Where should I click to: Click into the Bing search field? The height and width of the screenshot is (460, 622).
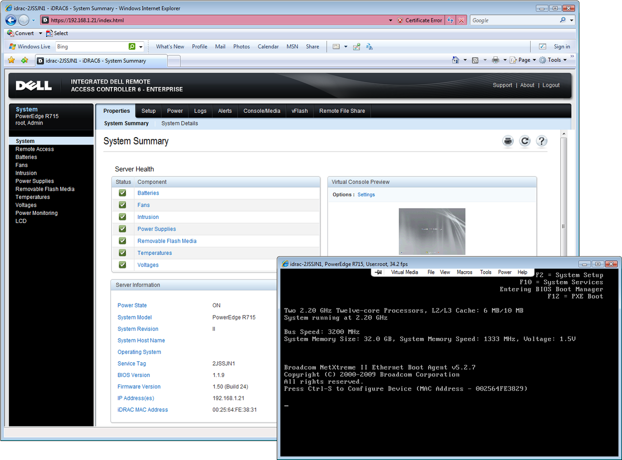(91, 47)
